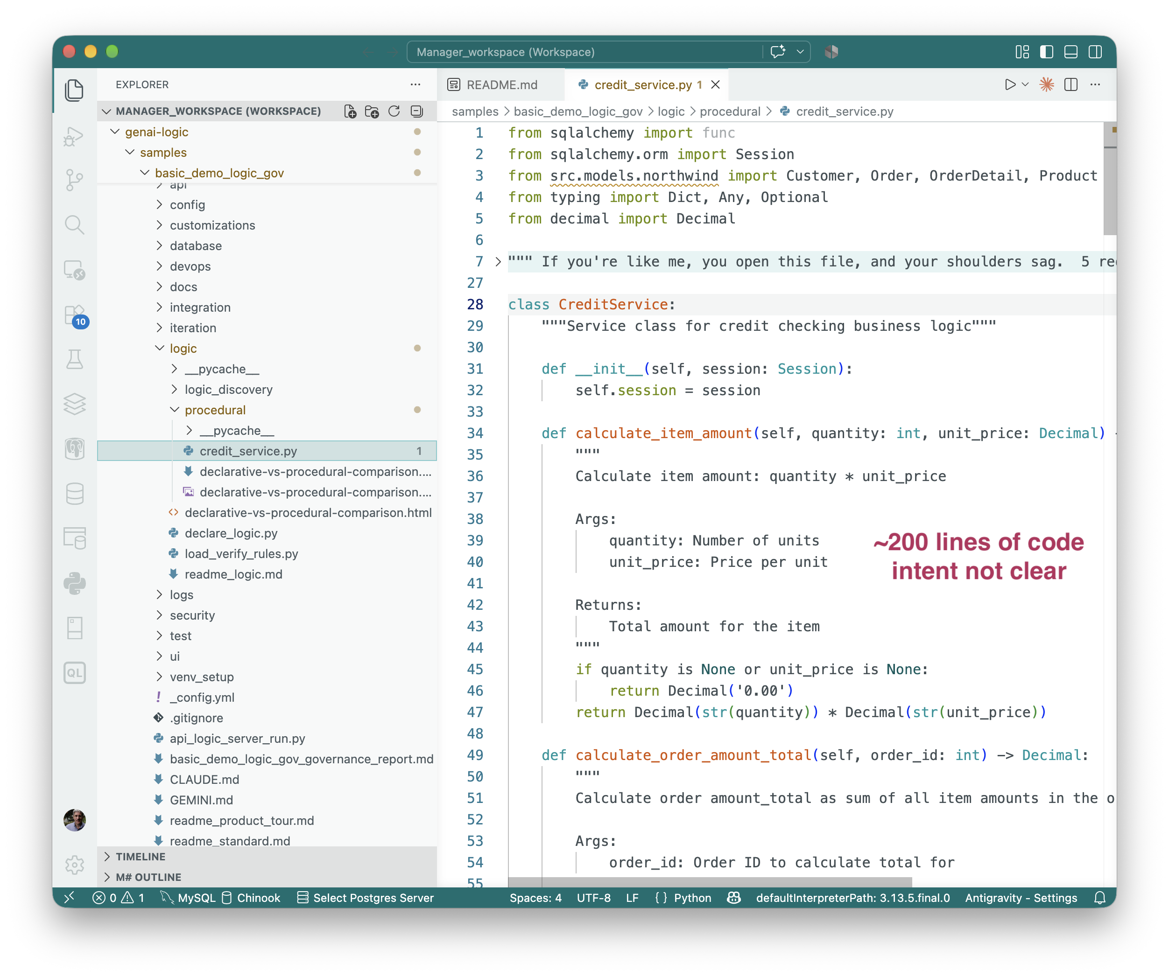Open Explorer more actions ellipsis
Viewport: 1169px width, 977px height.
point(415,84)
